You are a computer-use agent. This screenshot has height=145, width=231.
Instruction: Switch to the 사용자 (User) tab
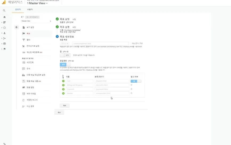click(x=30, y=9)
